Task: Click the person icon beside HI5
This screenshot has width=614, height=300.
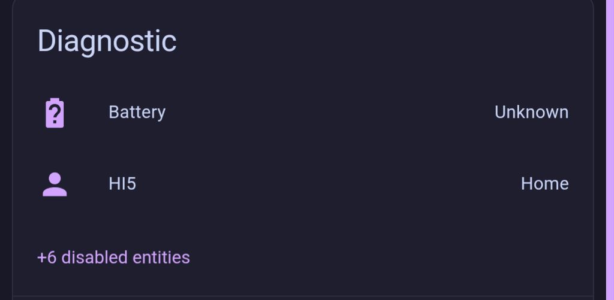Action: [x=55, y=184]
